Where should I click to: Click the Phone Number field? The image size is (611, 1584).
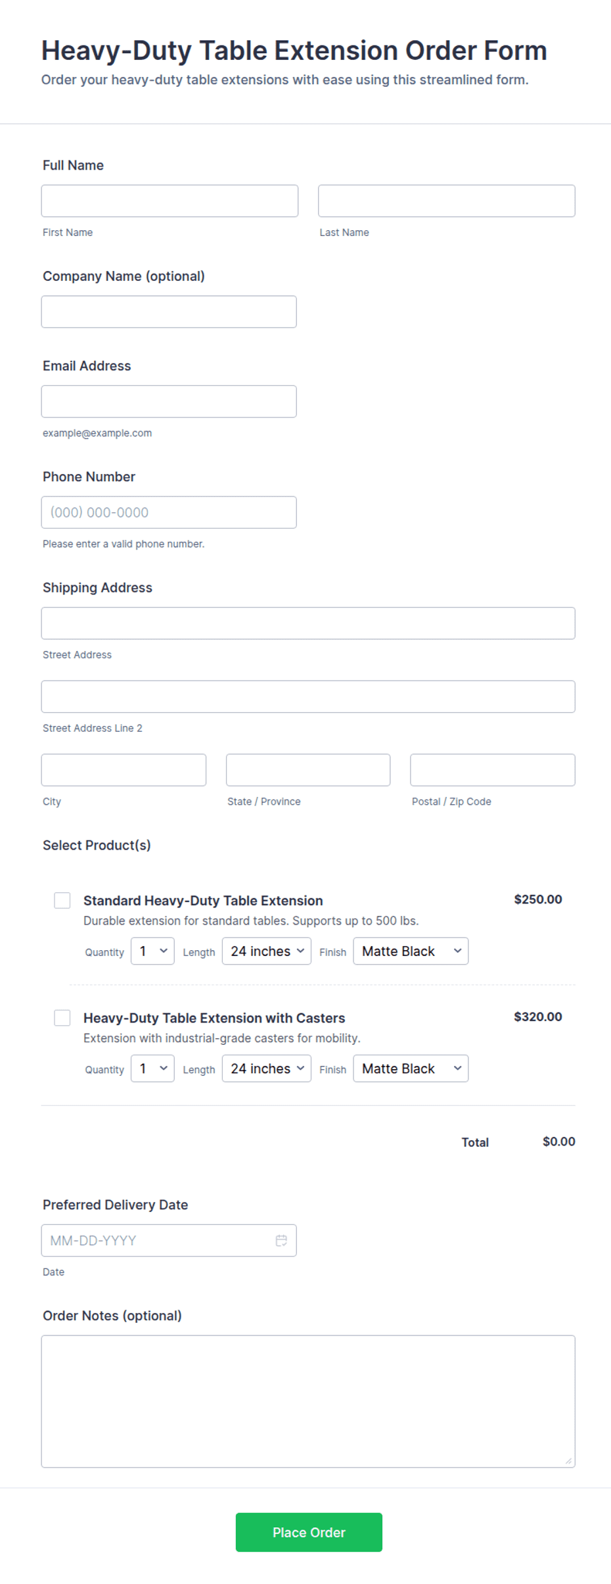169,512
